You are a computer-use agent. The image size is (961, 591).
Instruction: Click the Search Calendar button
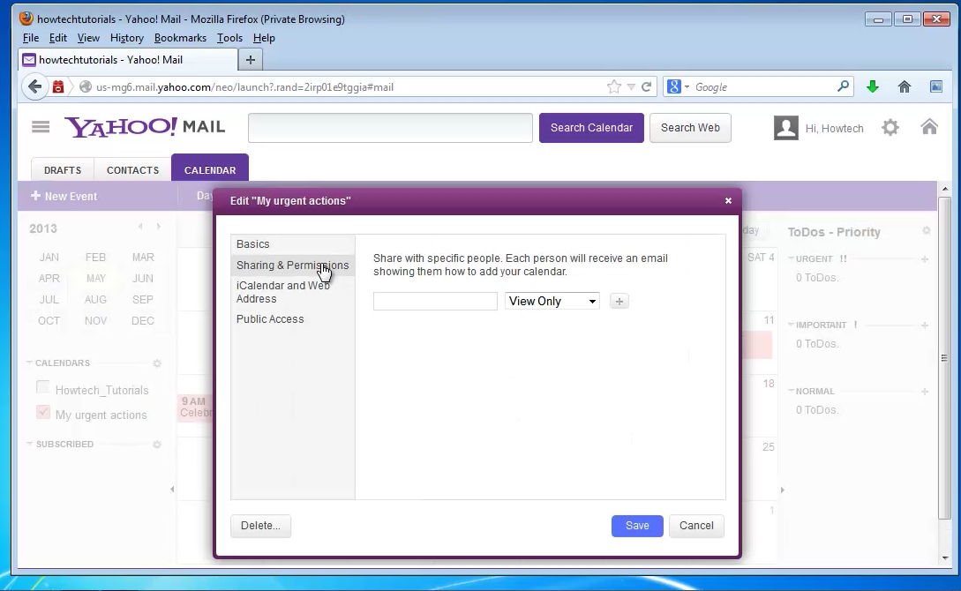[x=591, y=128]
